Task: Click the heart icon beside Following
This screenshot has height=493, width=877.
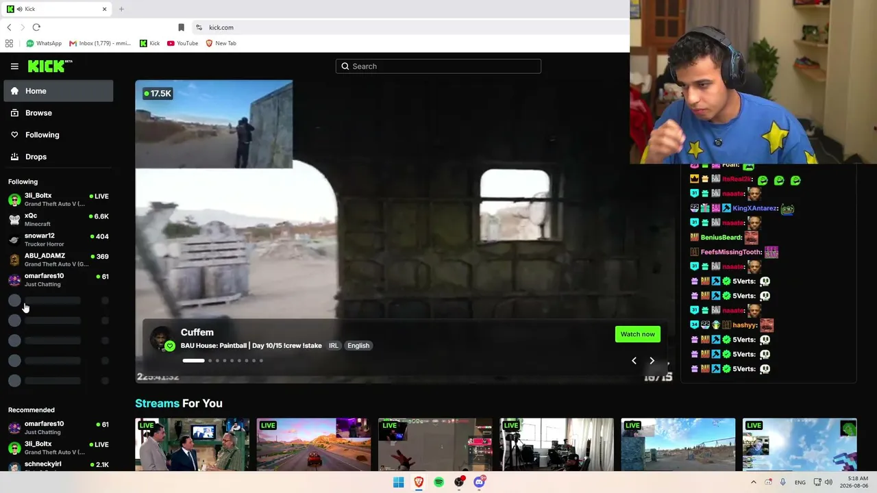Action: pos(14,135)
